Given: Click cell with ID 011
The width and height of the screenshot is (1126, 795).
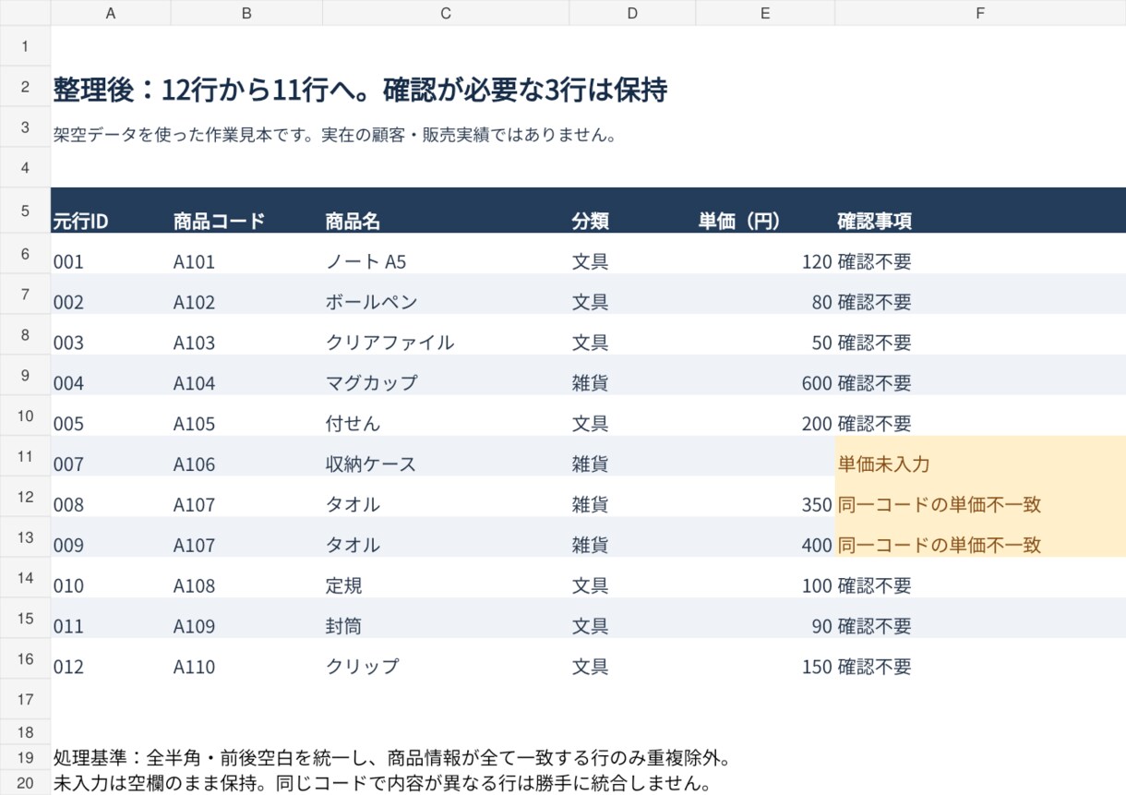Looking at the screenshot, I should click(111, 619).
